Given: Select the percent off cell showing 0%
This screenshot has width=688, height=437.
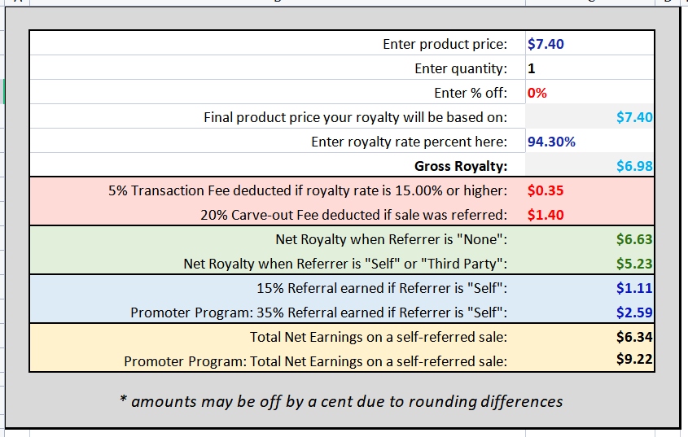Looking at the screenshot, I should point(589,93).
